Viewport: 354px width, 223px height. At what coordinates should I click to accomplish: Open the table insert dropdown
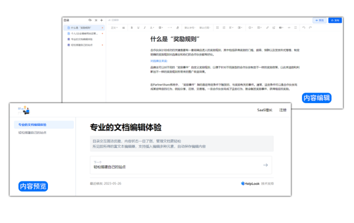[259, 28]
